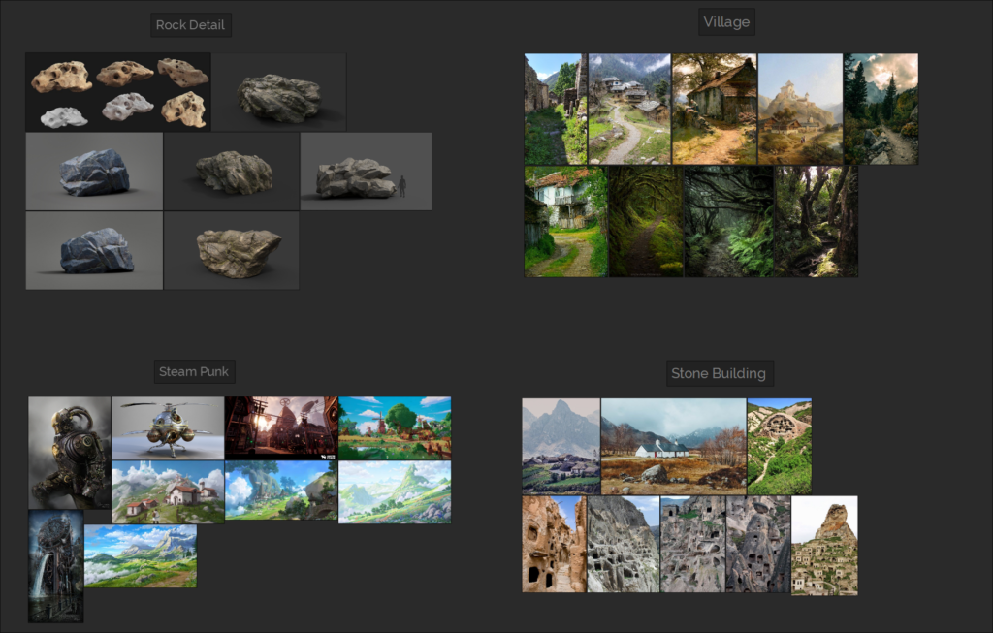993x633 pixels.
Task: Select the mossy green tree tunnel image
Action: [x=646, y=222]
